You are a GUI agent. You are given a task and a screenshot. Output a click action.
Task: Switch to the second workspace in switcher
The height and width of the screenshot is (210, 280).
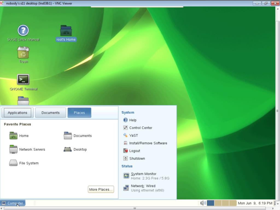[218, 203]
